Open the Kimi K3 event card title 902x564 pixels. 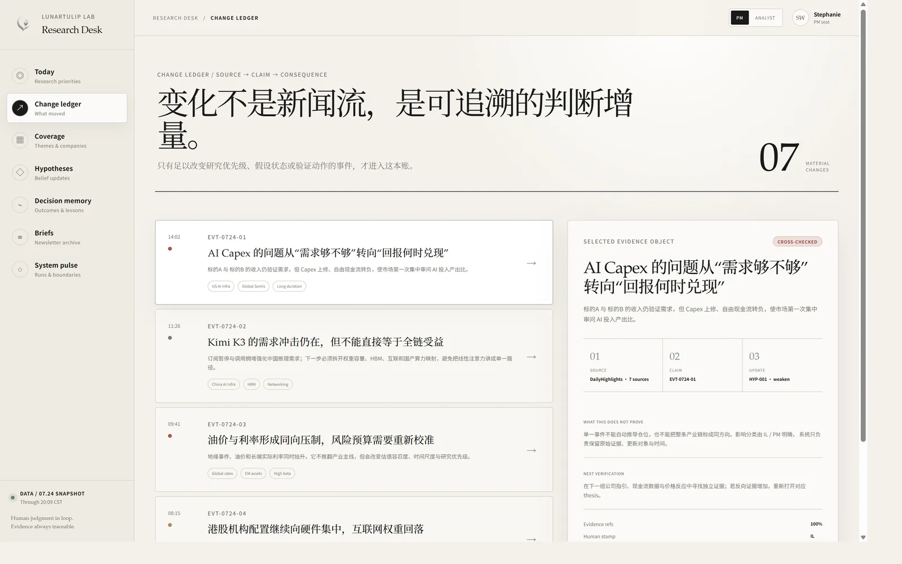click(325, 342)
